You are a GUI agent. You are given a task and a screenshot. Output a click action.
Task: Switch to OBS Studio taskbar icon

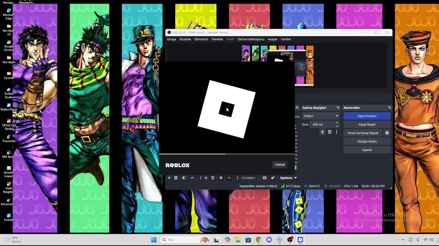290,240
